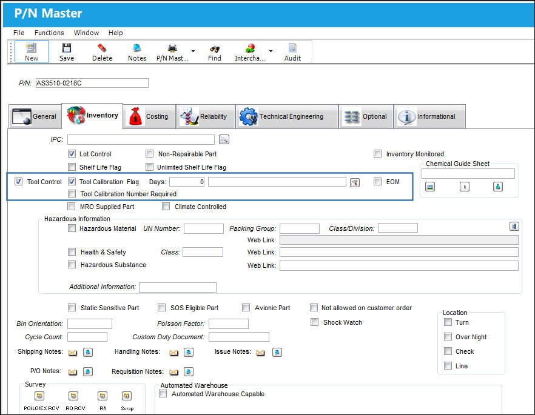This screenshot has width=535, height=415.
Task: Enable Tool Calibration Number Required
Action: pos(72,194)
